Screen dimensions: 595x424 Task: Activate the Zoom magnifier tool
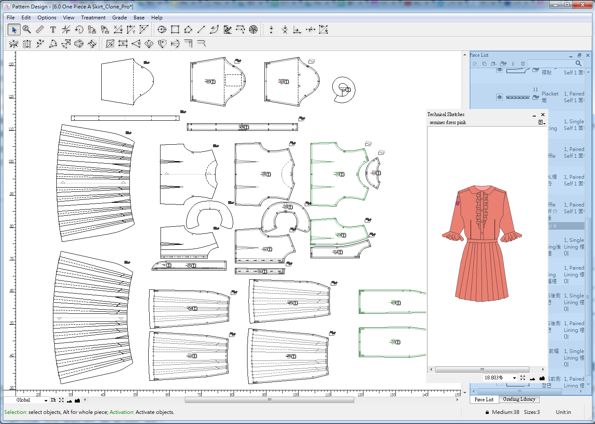click(26, 29)
